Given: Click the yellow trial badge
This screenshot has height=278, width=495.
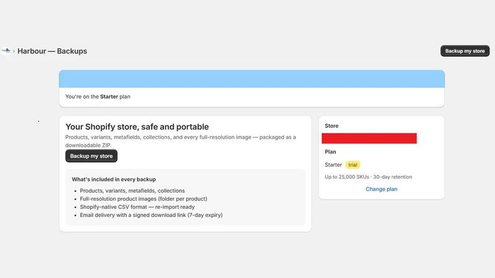Looking at the screenshot, I should (x=353, y=165).
